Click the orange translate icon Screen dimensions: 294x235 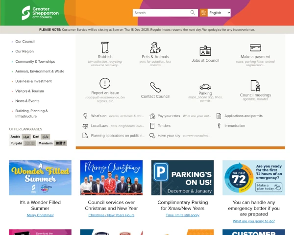click(204, 13)
